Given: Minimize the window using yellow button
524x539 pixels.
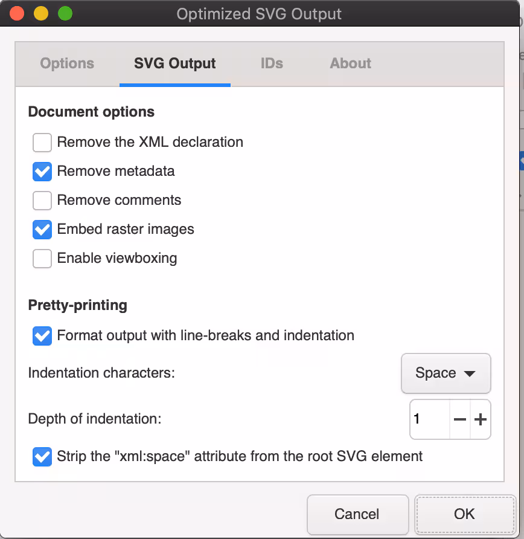Looking at the screenshot, I should [41, 13].
